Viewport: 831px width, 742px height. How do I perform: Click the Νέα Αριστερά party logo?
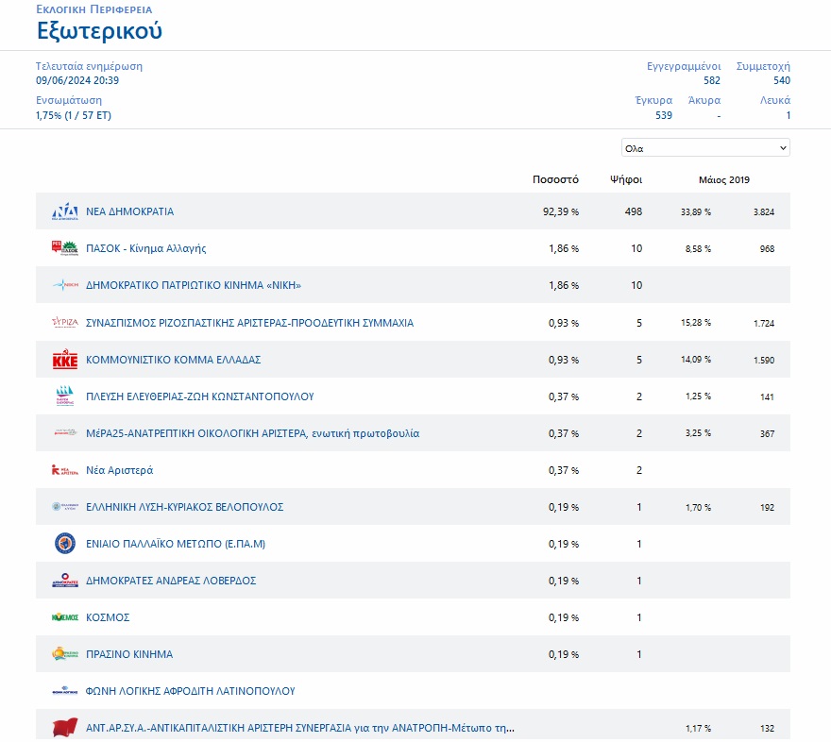tap(64, 470)
